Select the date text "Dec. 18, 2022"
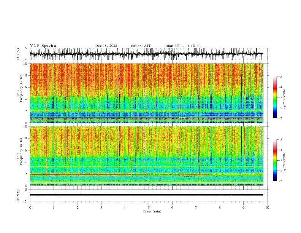Image resolution: width=301 pixels, height=233 pixels. coord(106,46)
